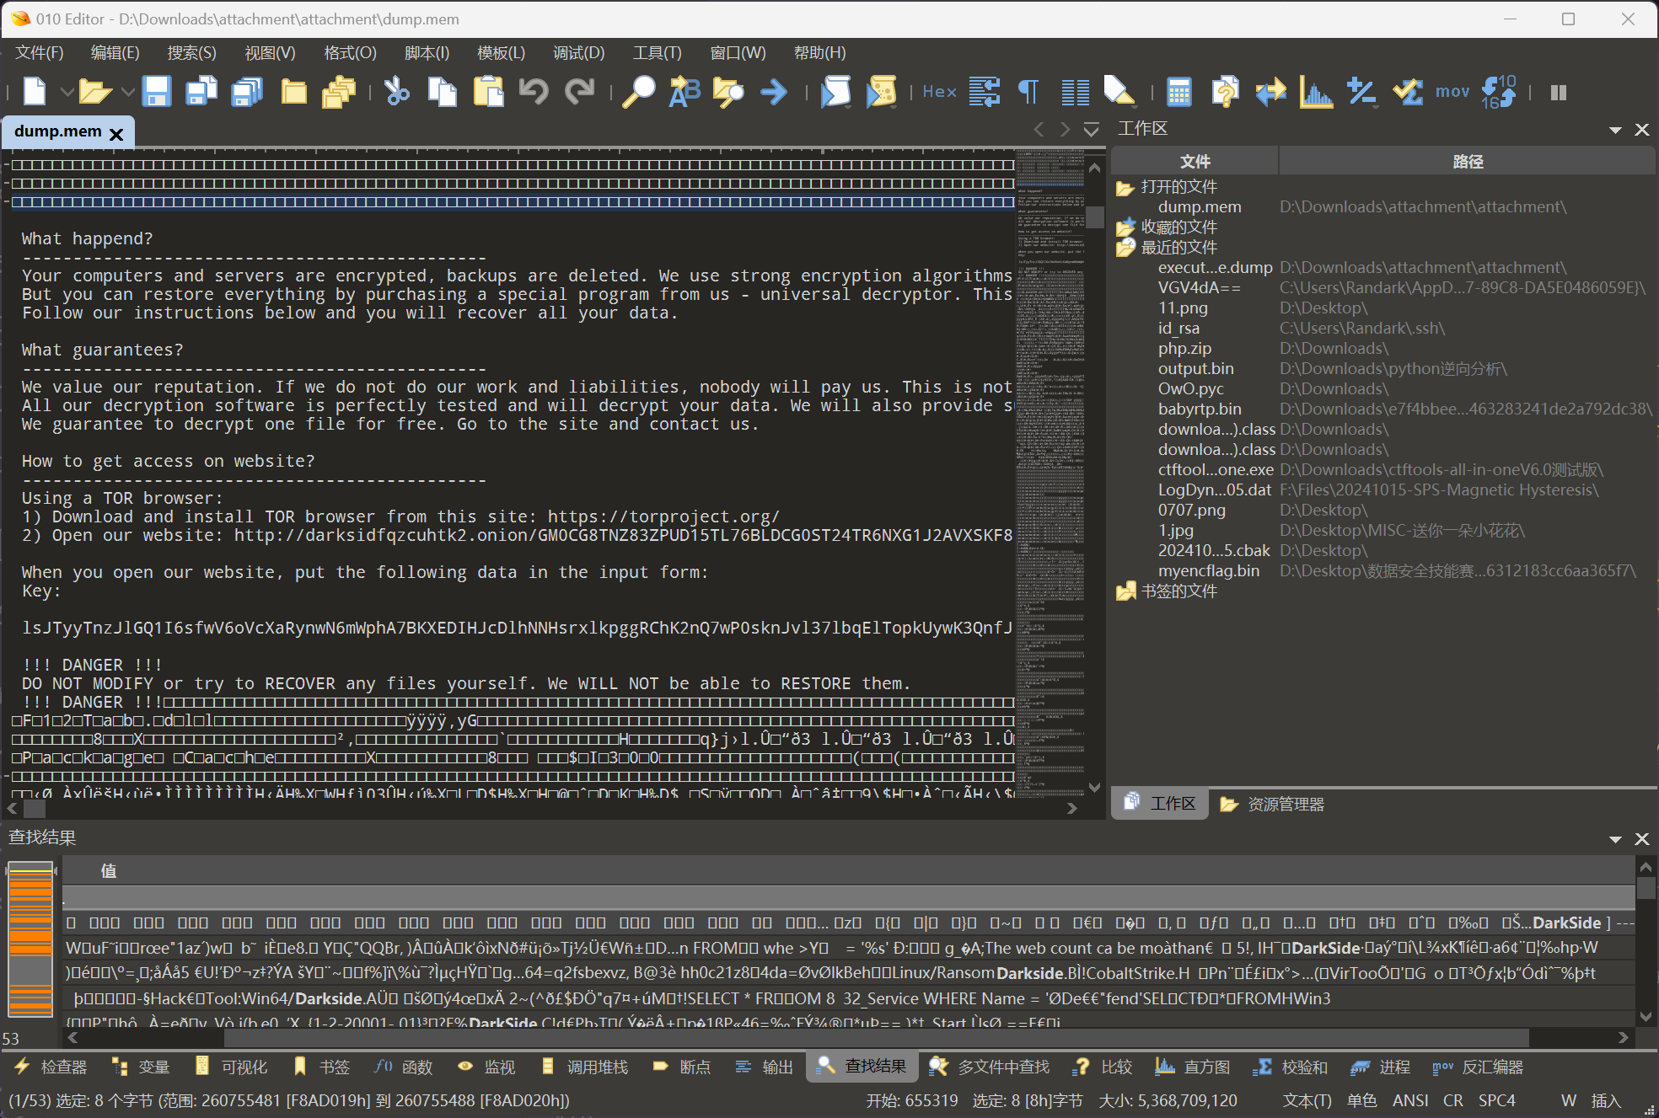
Task: Click the 文件 column header
Action: (1195, 162)
